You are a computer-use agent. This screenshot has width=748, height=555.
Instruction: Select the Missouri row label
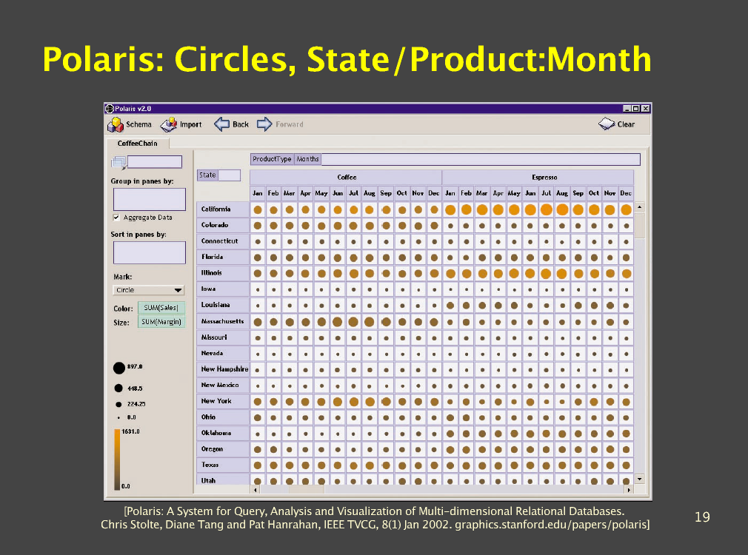click(223, 337)
